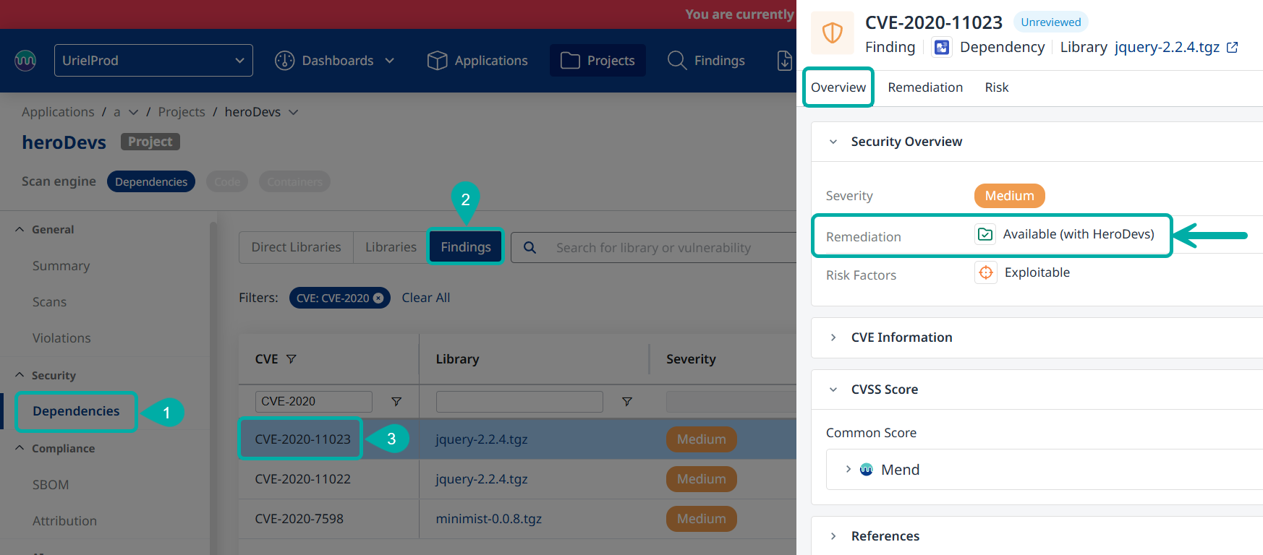The image size is (1263, 555).
Task: Switch to the Remediation tab
Action: pyautogui.click(x=925, y=87)
